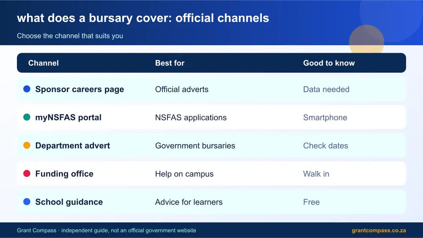Select the 'Department advert' channel name

[x=73, y=145]
